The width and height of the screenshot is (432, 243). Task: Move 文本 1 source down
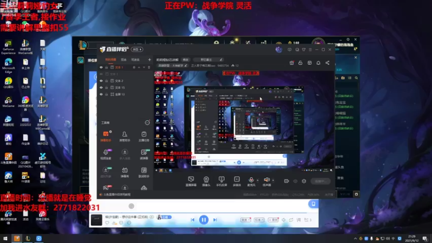pos(144,67)
